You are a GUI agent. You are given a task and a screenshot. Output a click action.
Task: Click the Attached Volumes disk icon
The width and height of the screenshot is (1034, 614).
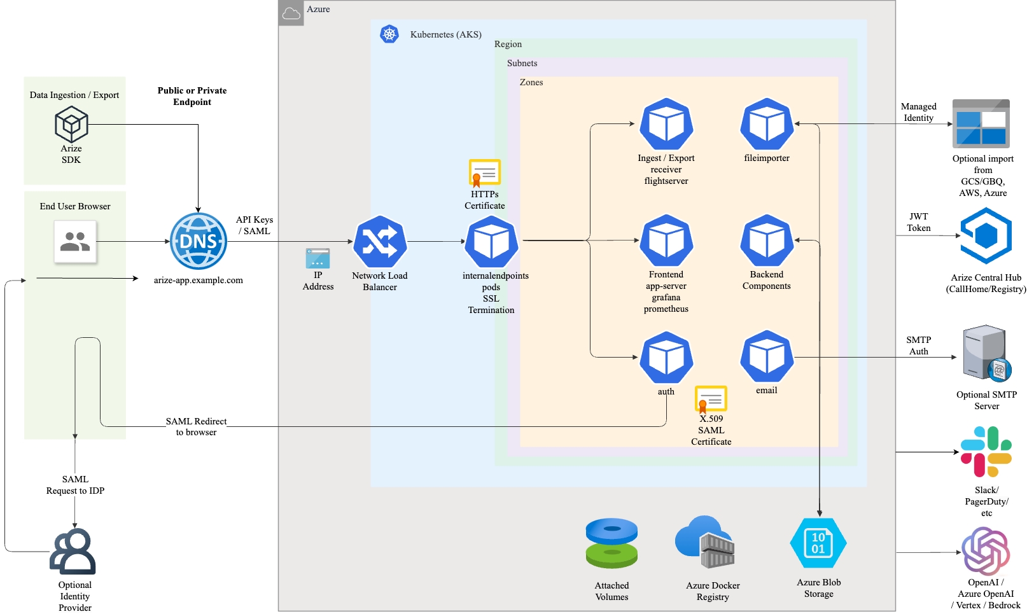click(611, 543)
